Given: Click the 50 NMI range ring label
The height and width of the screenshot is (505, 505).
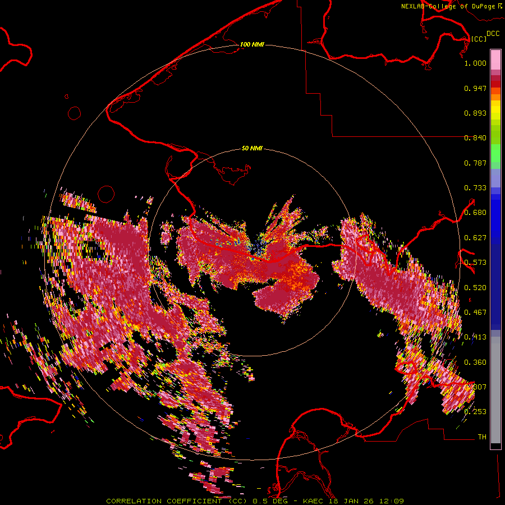Looking at the screenshot, I should tap(252, 148).
